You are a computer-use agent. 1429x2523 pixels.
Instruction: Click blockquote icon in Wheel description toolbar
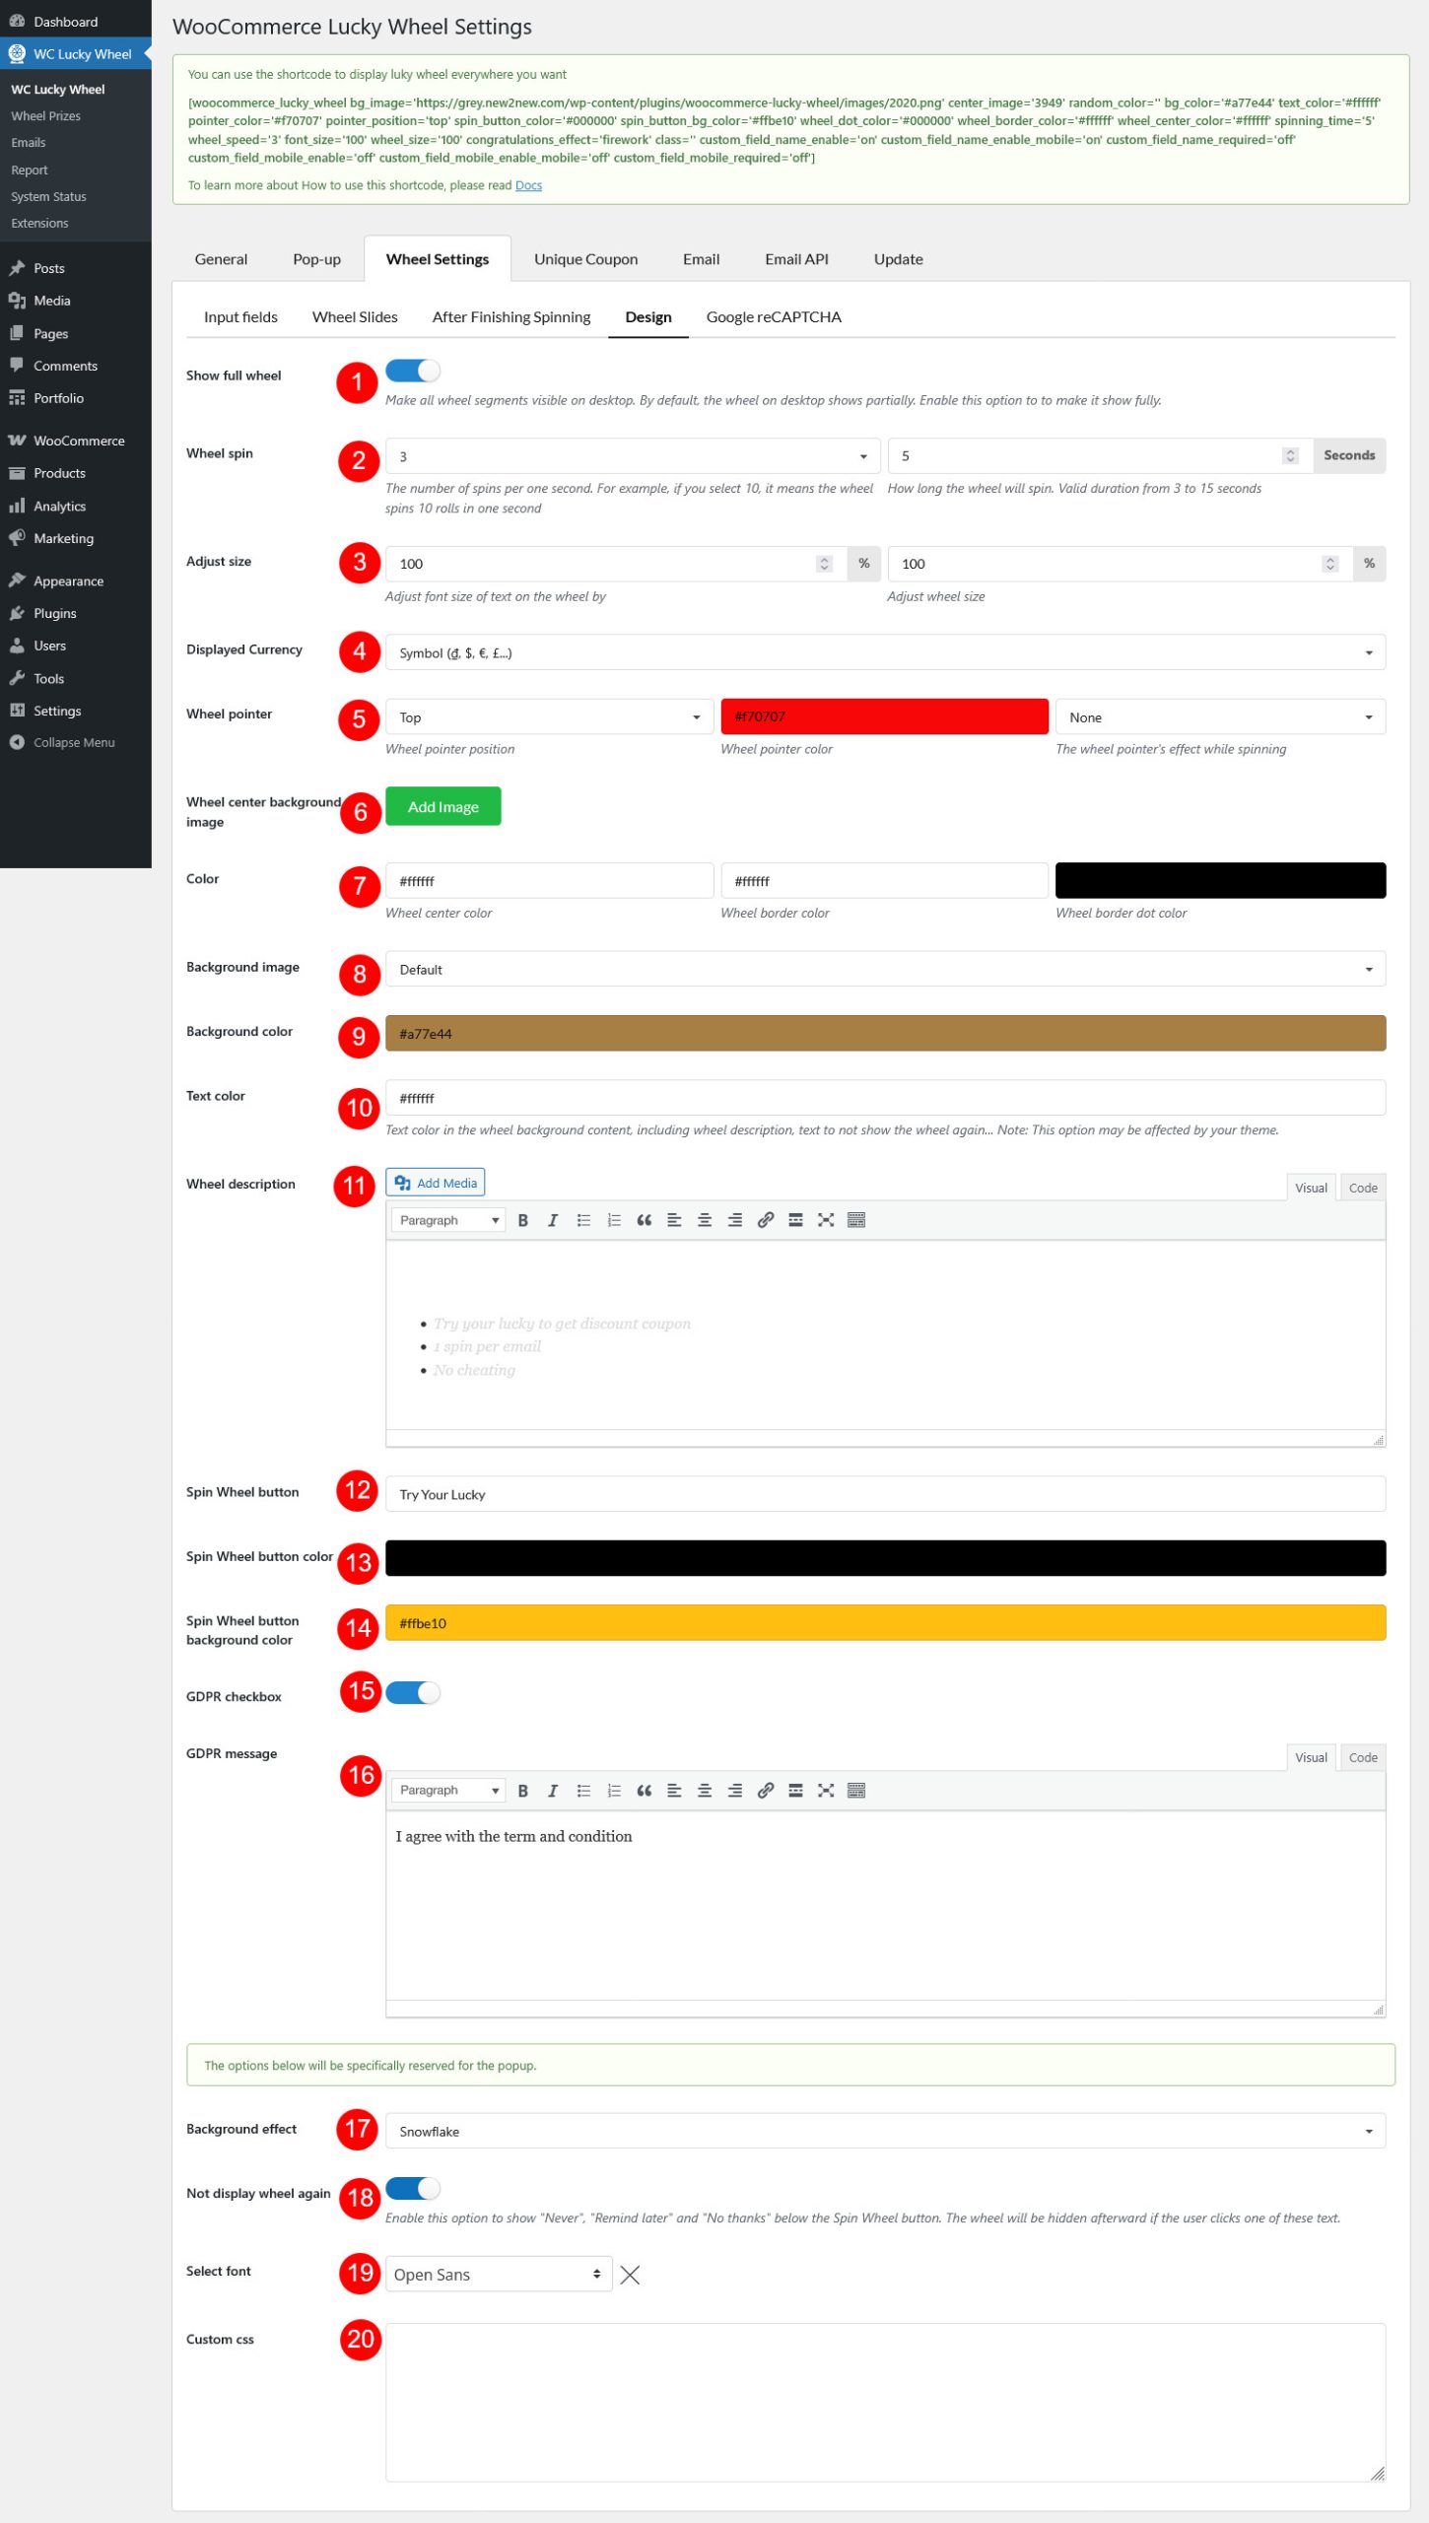644,1220
